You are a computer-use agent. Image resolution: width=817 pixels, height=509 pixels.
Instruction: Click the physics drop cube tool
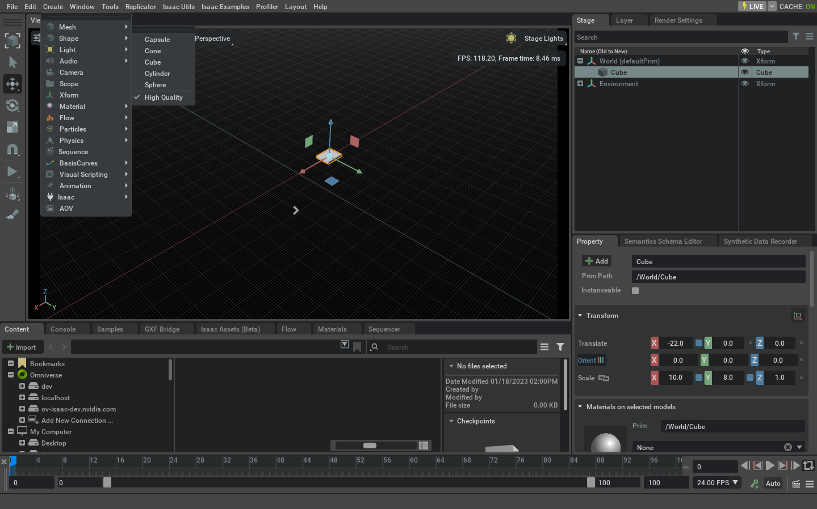click(x=12, y=193)
